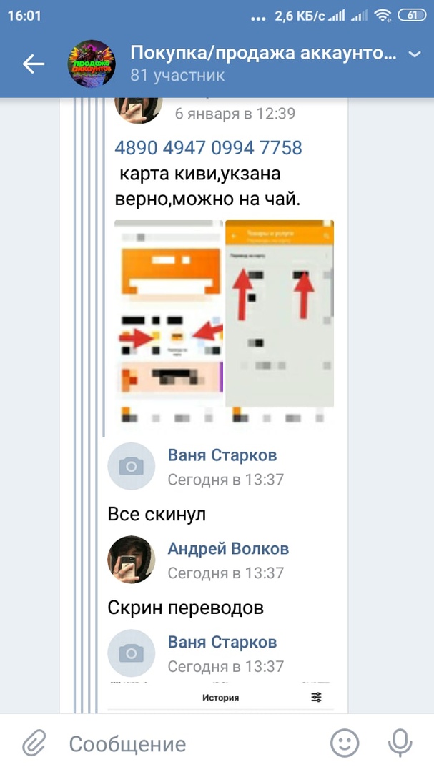434x772 pixels.
Task: Tap Андрей Волков's selfie avatar
Action: click(132, 560)
